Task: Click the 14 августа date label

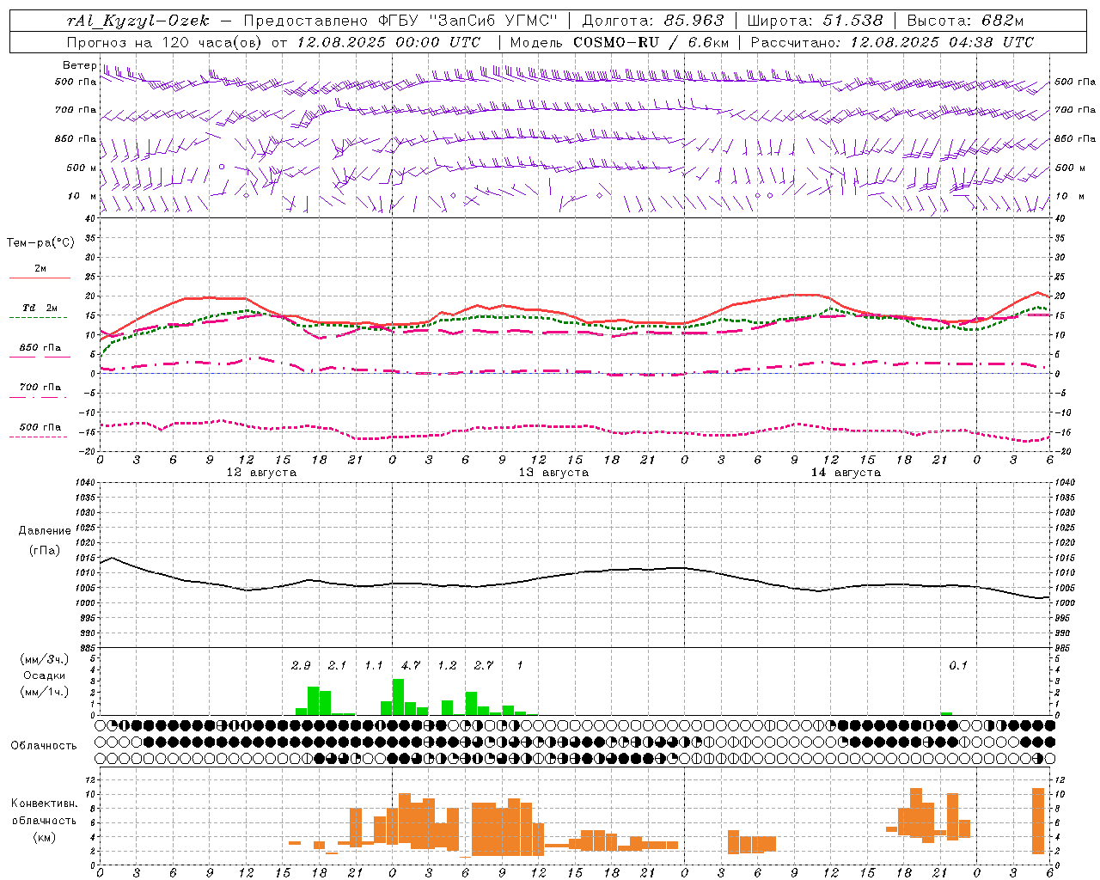Action: click(846, 473)
